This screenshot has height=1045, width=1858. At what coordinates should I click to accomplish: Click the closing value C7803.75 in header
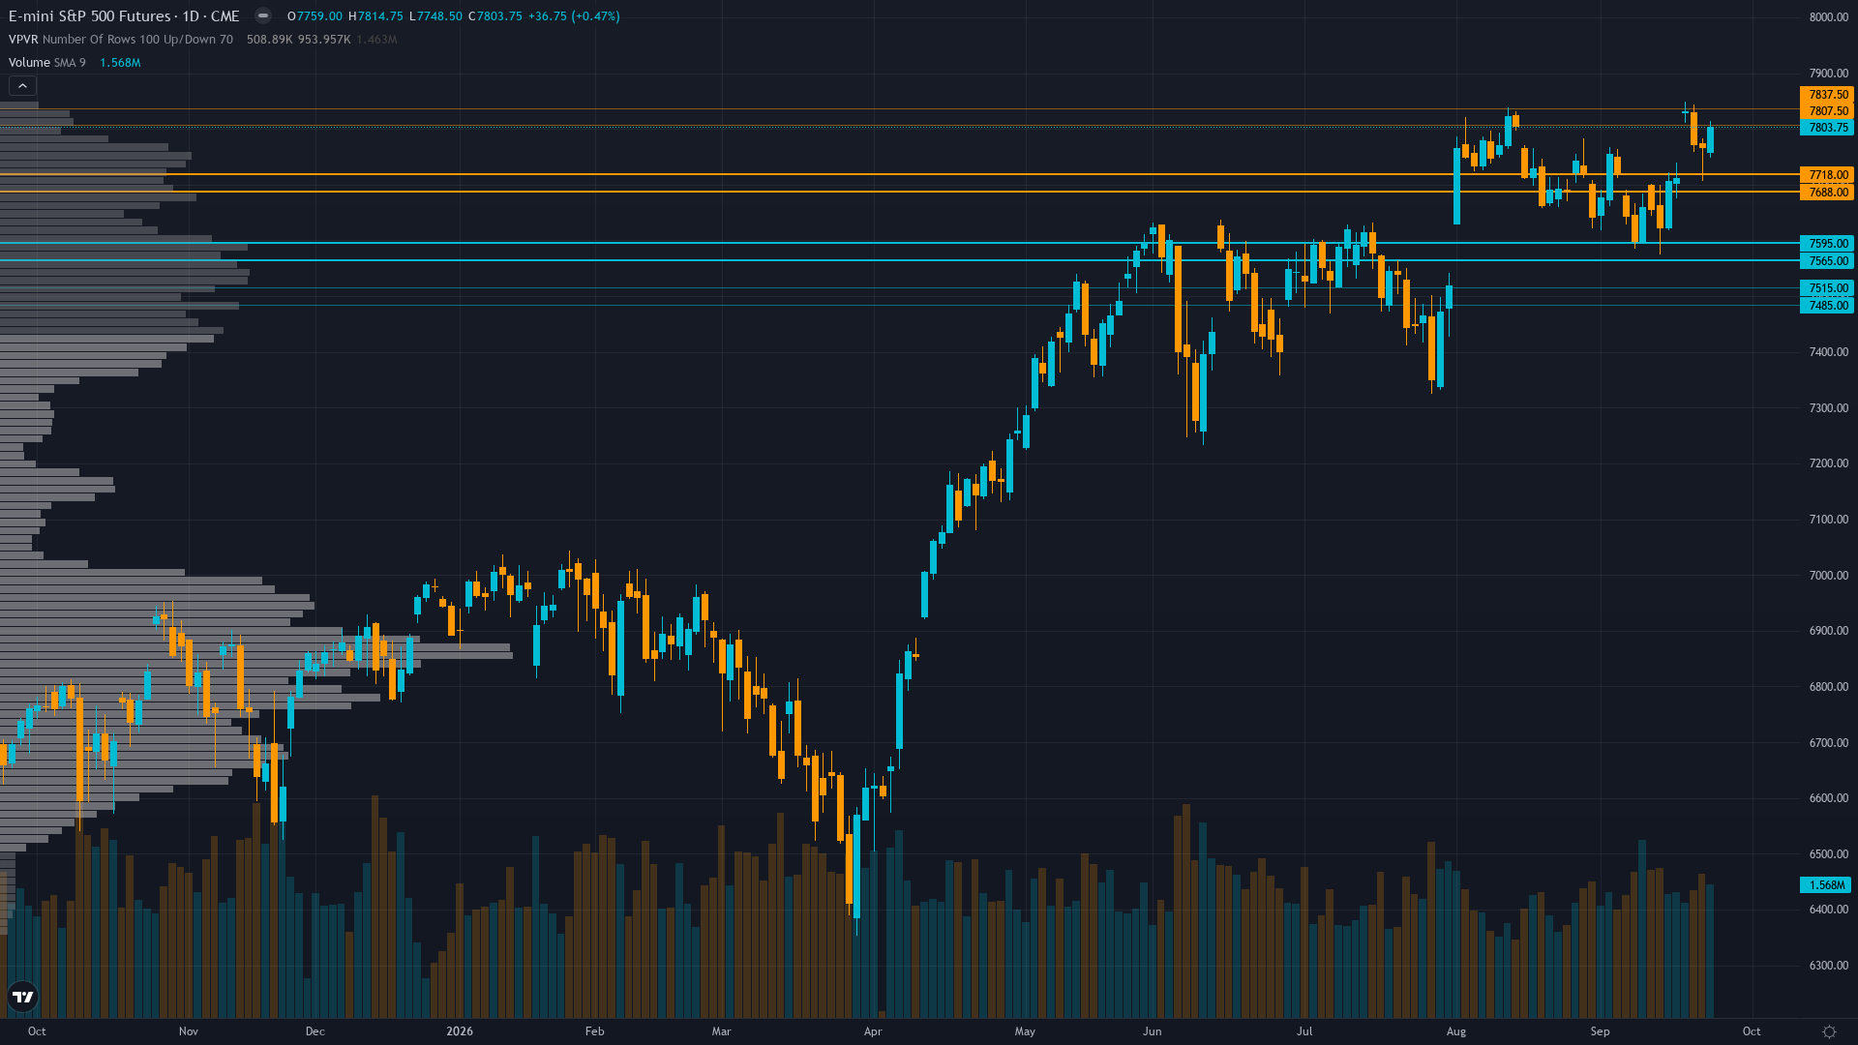coord(495,16)
